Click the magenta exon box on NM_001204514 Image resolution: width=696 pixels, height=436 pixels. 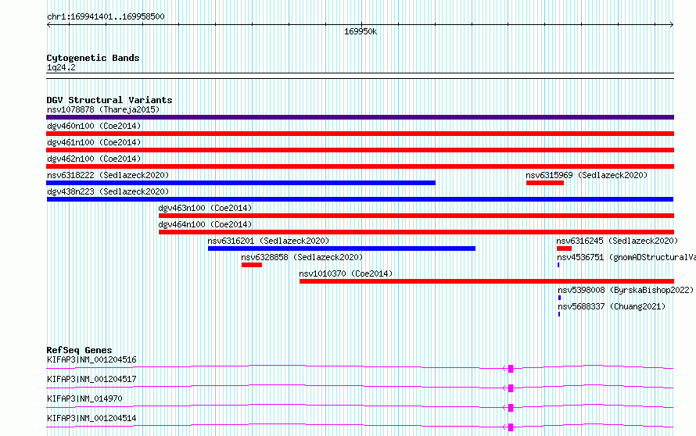[x=511, y=427]
